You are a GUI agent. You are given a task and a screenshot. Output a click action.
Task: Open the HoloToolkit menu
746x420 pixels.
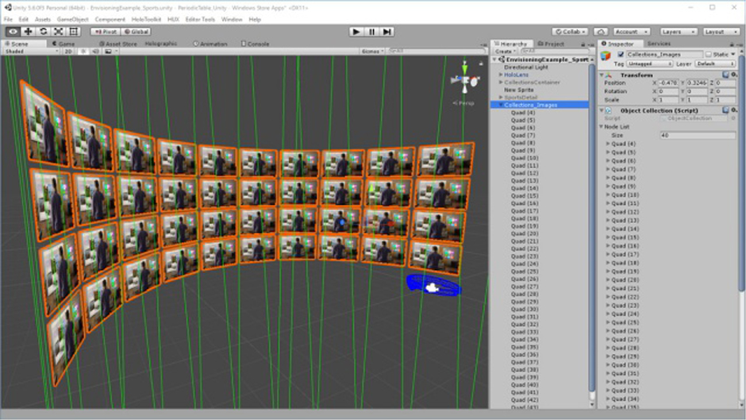[146, 20]
